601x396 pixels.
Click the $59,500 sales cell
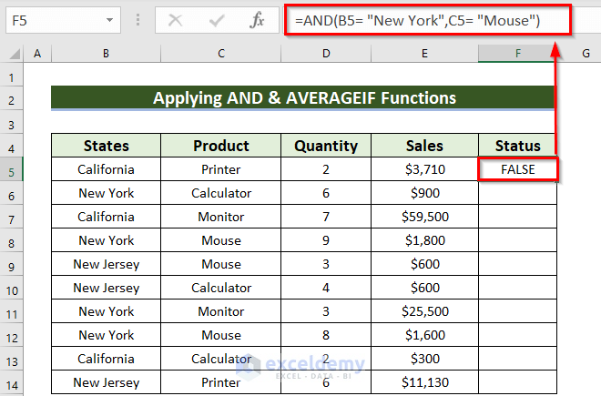(x=424, y=217)
